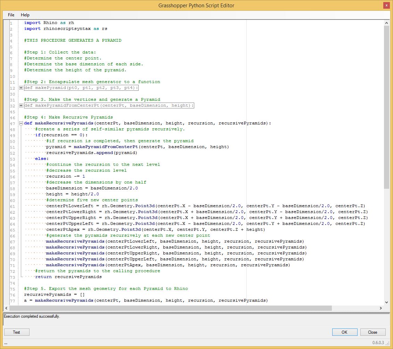Click the '#determine five new center points' comment

coord(92,200)
